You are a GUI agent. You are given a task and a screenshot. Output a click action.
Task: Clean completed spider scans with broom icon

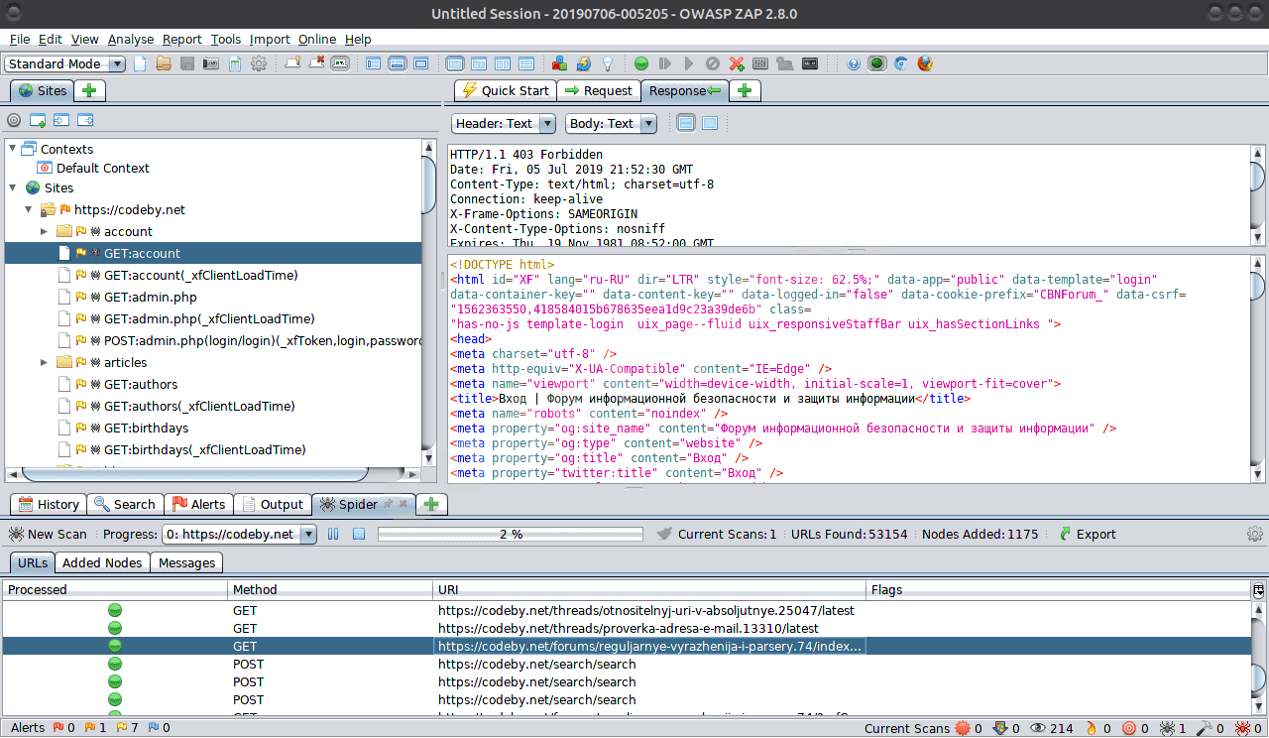tap(663, 534)
